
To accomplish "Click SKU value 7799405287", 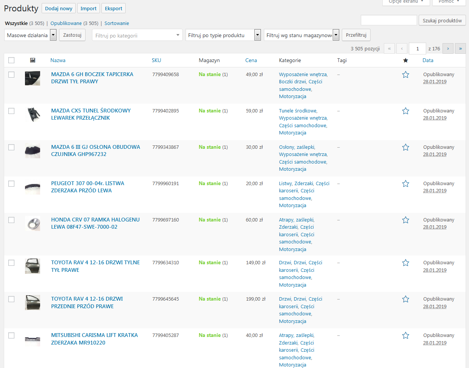I will (166, 335).
